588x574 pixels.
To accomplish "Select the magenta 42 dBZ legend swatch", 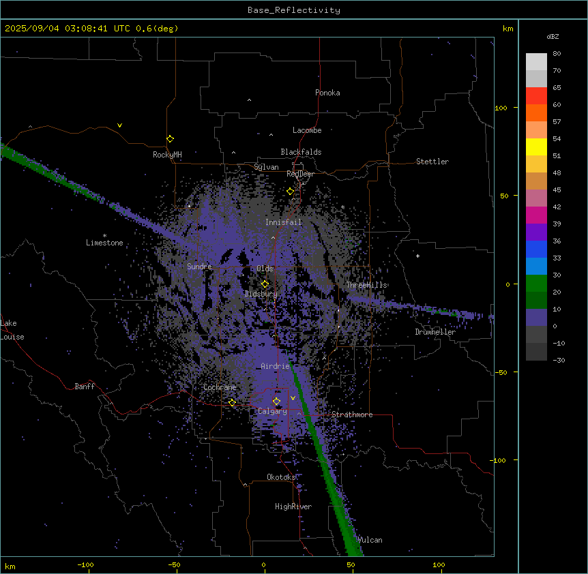I will point(536,215).
